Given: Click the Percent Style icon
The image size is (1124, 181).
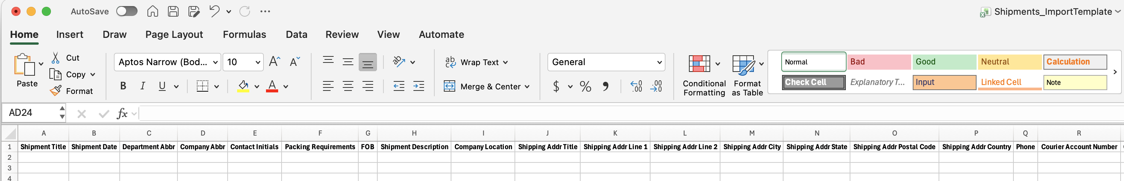Looking at the screenshot, I should tap(585, 86).
